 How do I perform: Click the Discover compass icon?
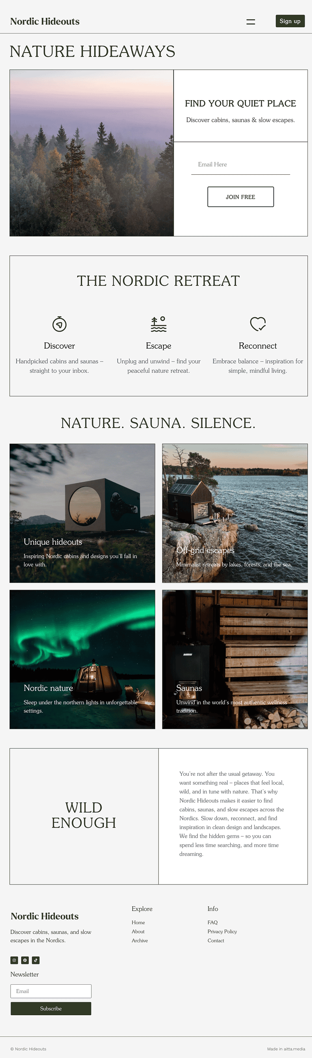(x=59, y=324)
